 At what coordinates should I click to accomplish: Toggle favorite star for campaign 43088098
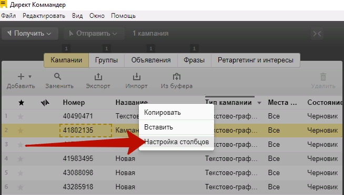pyautogui.click(x=21, y=173)
